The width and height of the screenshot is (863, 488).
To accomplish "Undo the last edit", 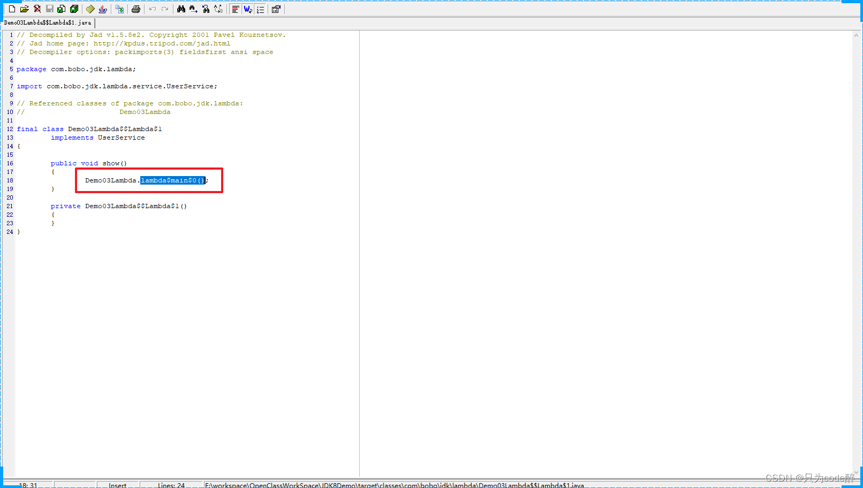I will point(153,9).
